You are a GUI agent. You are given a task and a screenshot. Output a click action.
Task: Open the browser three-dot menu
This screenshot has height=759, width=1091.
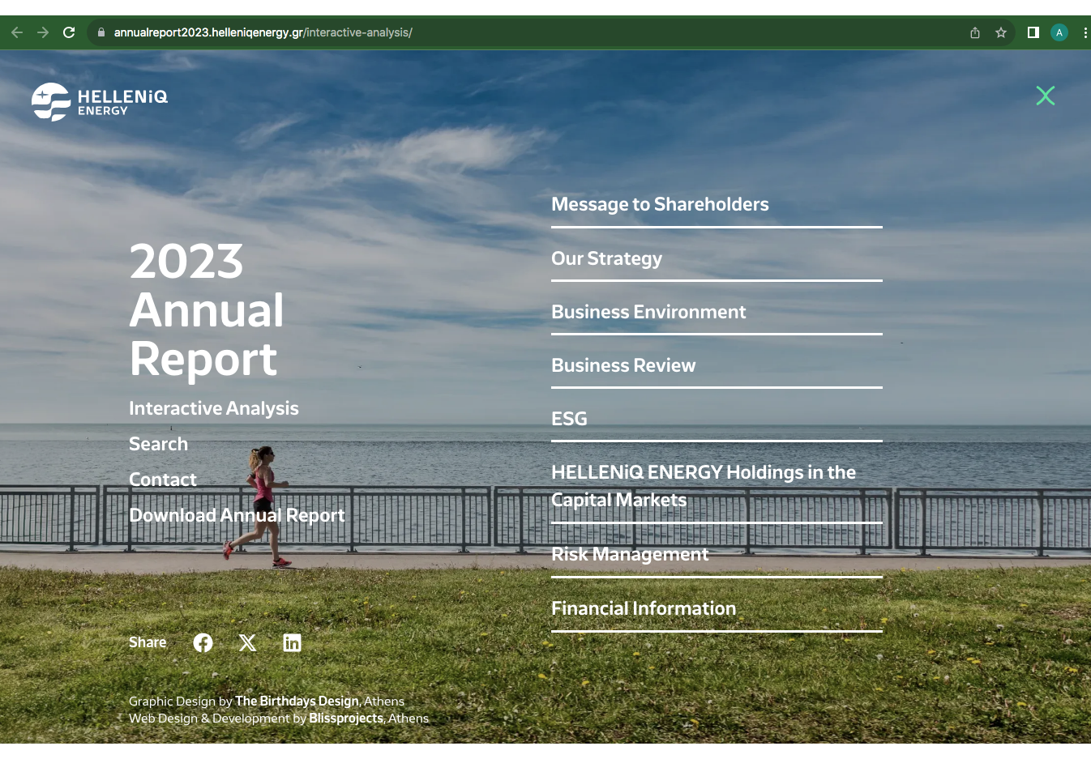[x=1085, y=32]
